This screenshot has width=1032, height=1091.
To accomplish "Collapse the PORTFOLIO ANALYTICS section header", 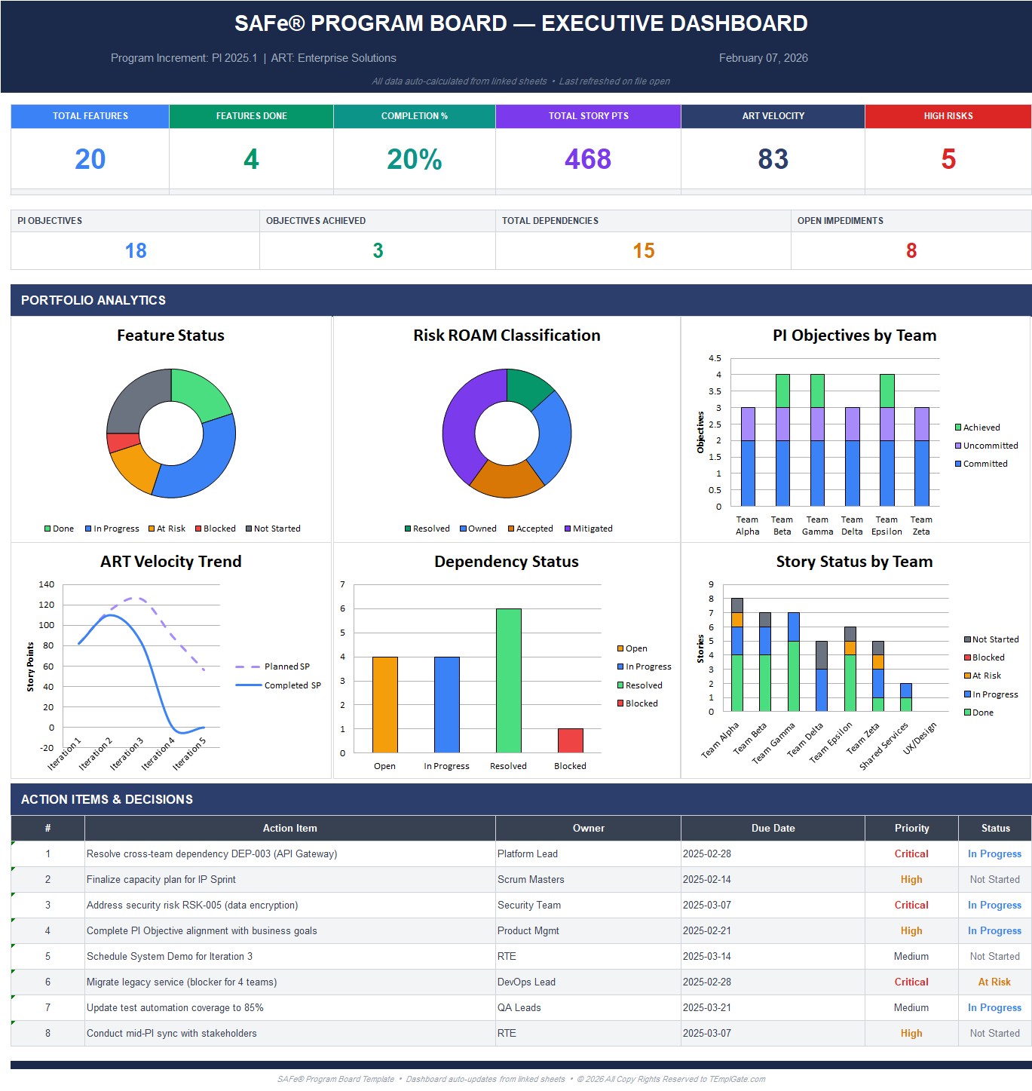I will (93, 300).
